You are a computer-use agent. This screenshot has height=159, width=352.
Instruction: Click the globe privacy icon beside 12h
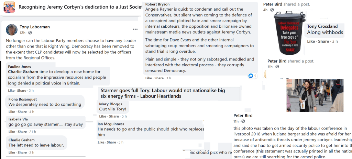pyautogui.click(x=30, y=32)
